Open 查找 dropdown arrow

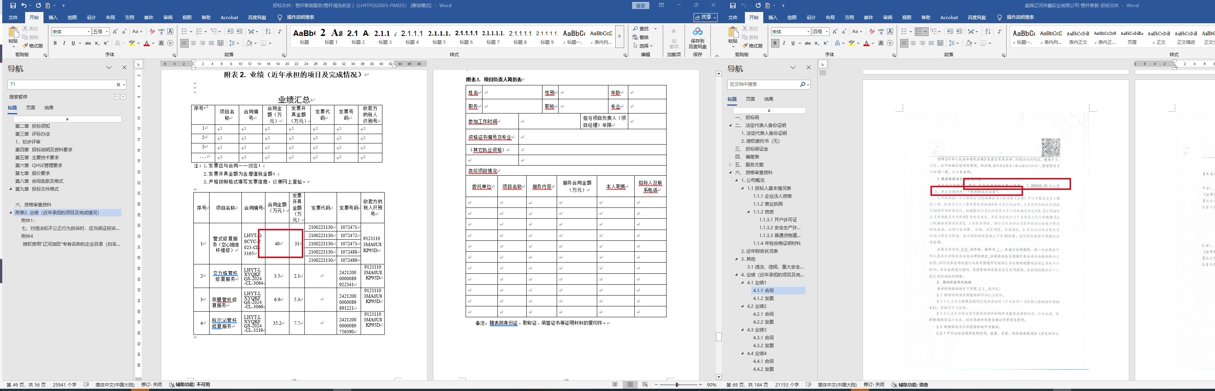pos(656,29)
